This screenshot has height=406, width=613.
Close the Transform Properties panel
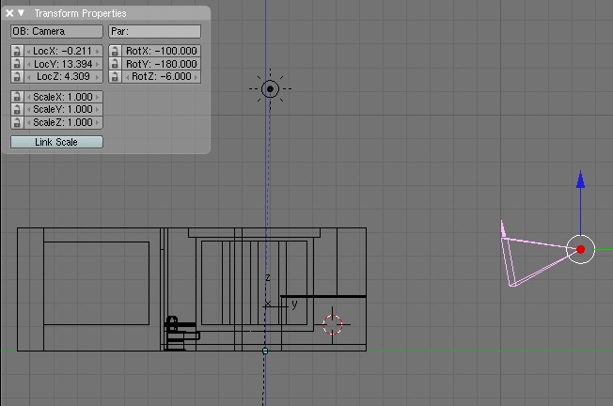coord(9,13)
